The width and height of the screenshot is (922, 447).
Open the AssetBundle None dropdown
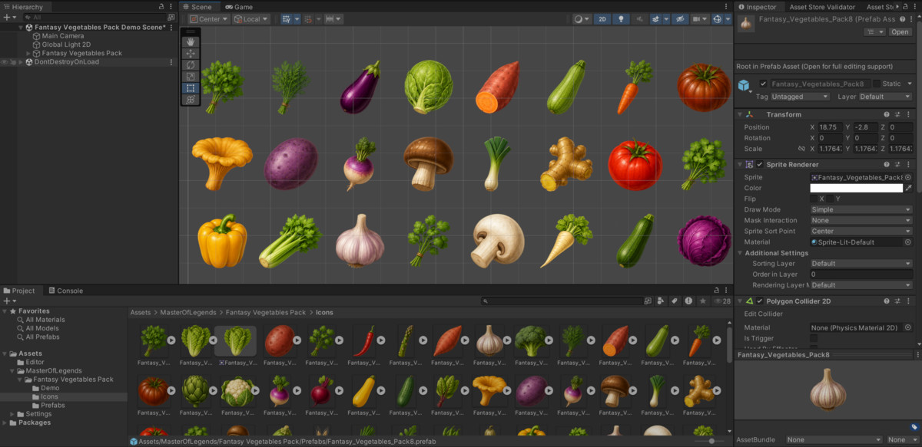click(x=834, y=440)
